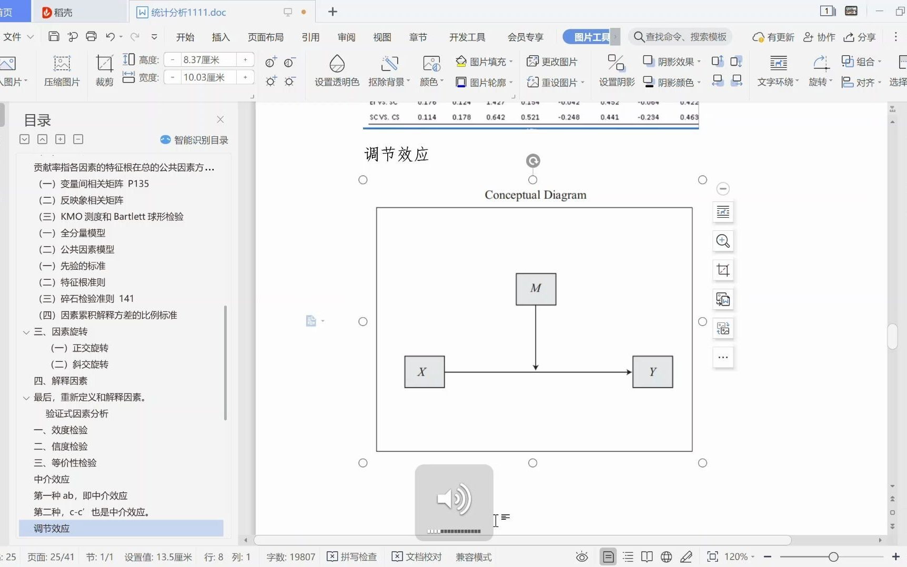
Task: Click smart TOC recognition (智能识别目录)
Action: 194,140
